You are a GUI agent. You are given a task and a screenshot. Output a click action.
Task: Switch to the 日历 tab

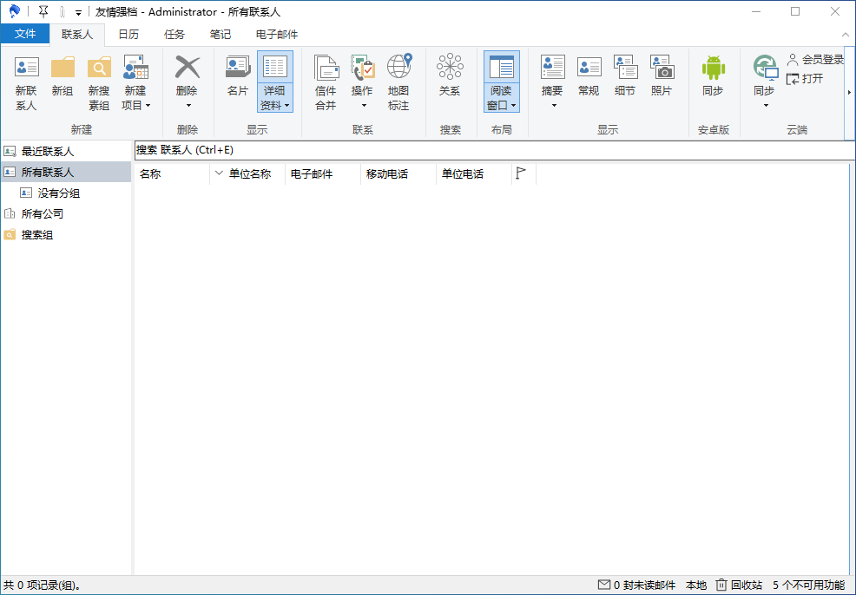point(128,34)
